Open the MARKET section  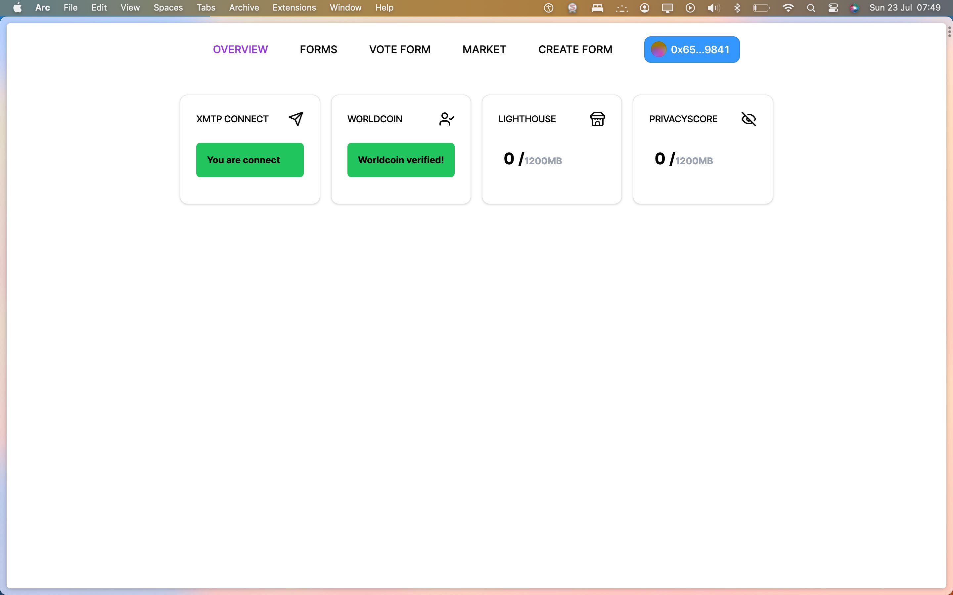pos(484,49)
